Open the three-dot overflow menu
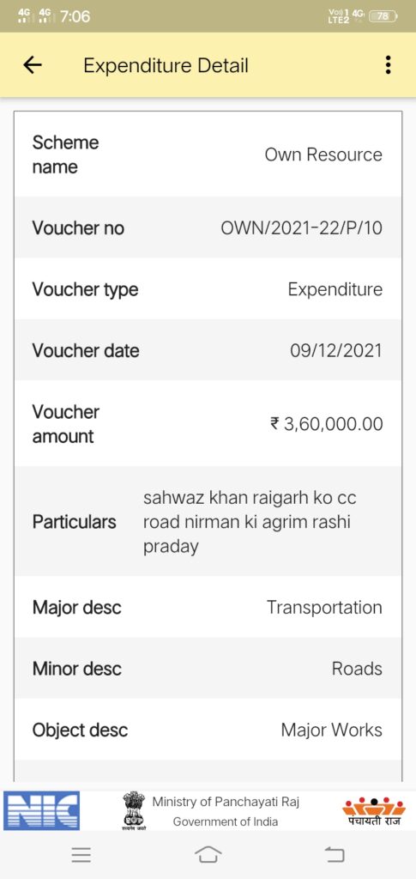 388,65
